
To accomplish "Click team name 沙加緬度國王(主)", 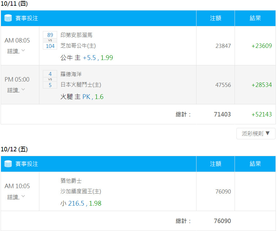I will click(81, 191).
